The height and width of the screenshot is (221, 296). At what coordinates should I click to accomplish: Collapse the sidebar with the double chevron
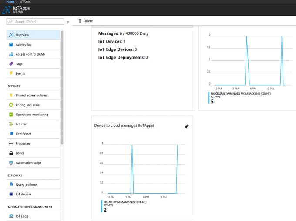(x=68, y=22)
